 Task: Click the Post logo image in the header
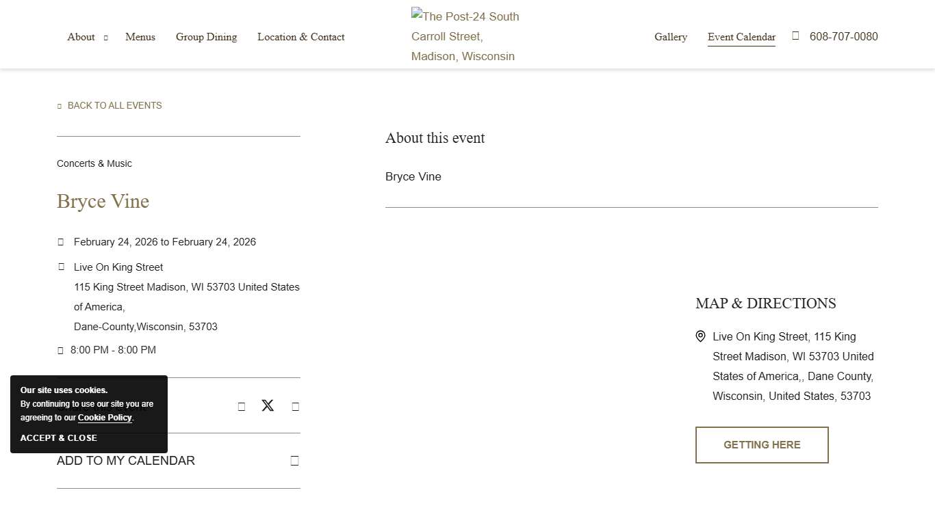(x=465, y=36)
